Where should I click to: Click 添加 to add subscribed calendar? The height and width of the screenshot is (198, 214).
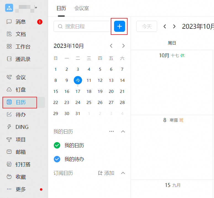[106, 173]
